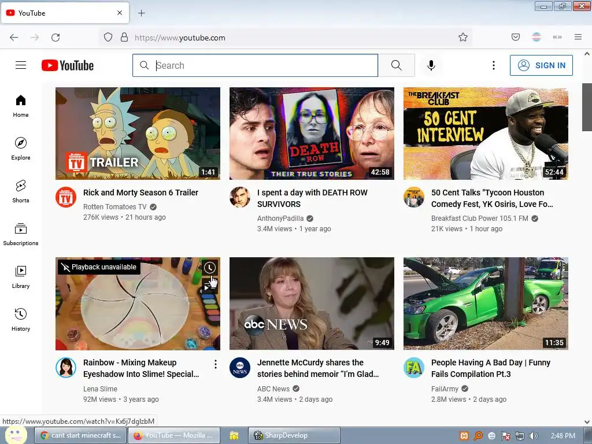Focus the YouTube Search input field
This screenshot has width=592, height=444.
click(255, 65)
